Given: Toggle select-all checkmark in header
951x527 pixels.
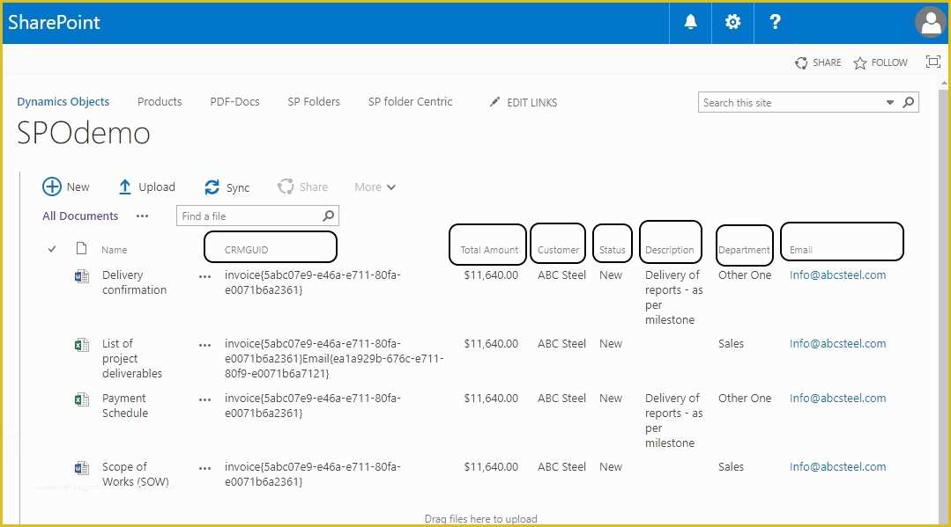Looking at the screenshot, I should tap(52, 249).
